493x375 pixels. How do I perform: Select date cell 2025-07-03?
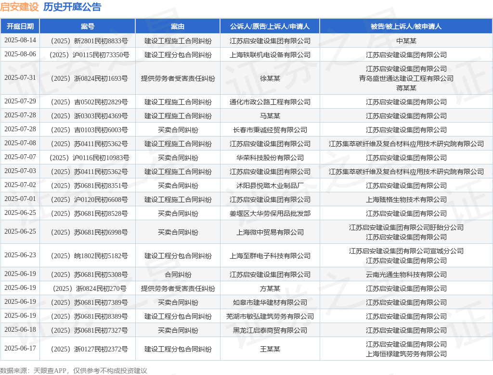[20, 171]
